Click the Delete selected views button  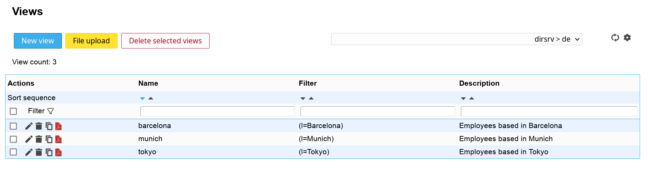pos(165,41)
